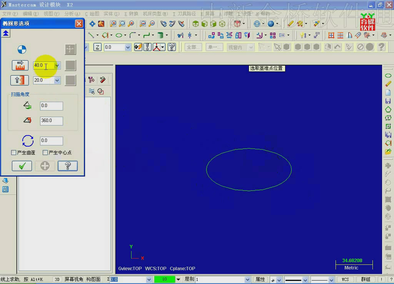Click the 群组 groups button
The width and height of the screenshot is (394, 284).
(x=366, y=279)
